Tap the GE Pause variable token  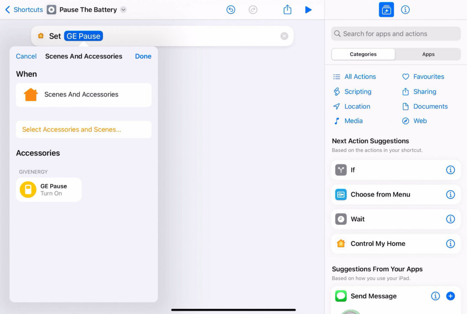pos(83,36)
